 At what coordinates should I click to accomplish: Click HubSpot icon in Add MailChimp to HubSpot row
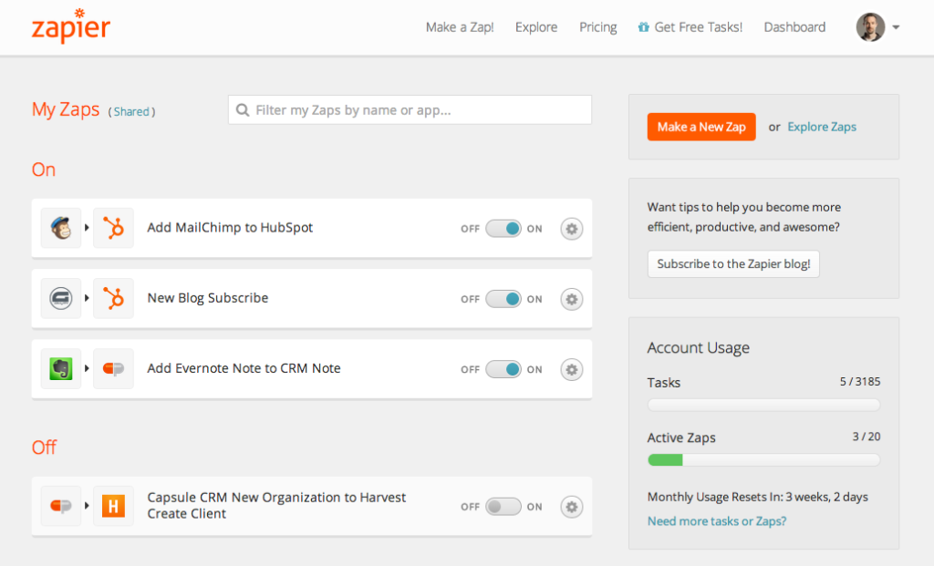click(x=113, y=228)
